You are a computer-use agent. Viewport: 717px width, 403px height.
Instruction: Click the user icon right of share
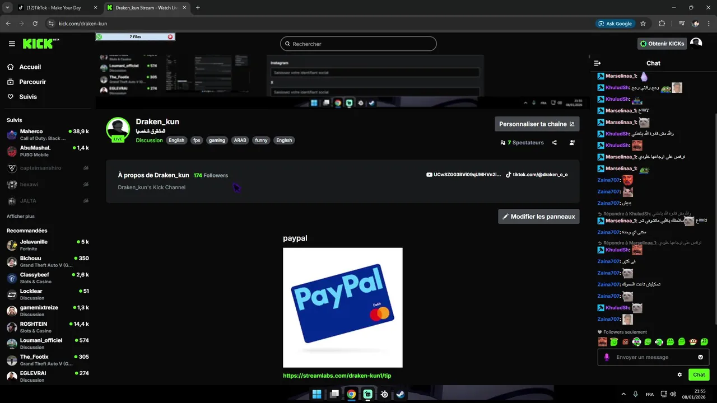572,143
